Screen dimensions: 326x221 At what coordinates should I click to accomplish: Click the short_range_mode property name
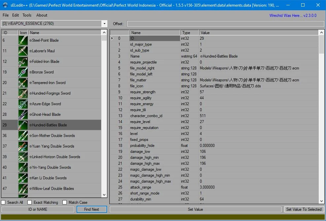(145, 193)
